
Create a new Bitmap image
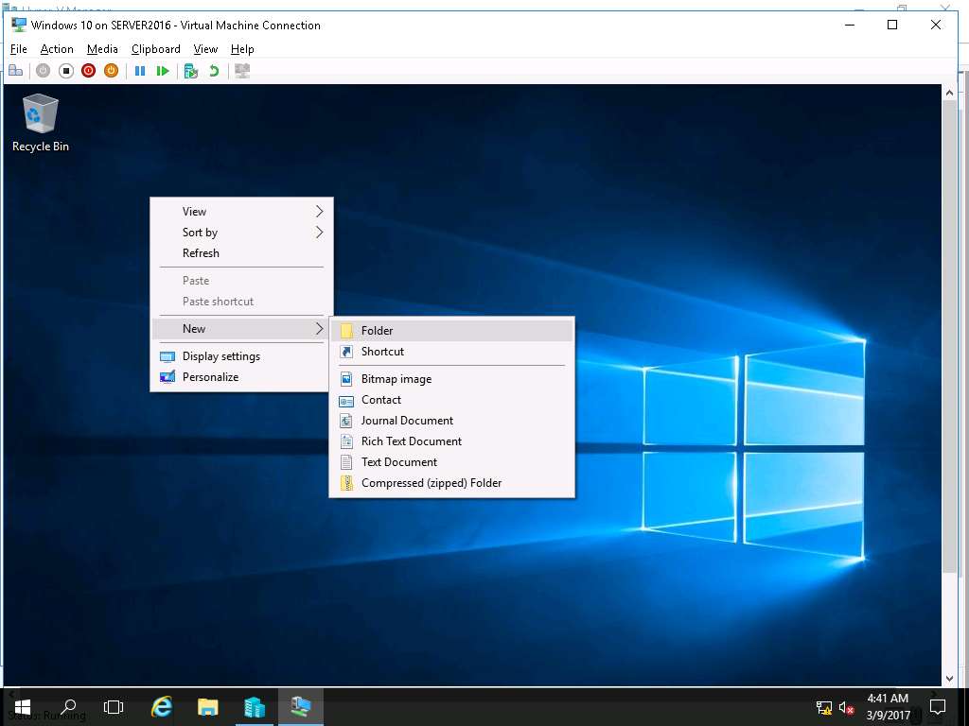click(x=451, y=379)
